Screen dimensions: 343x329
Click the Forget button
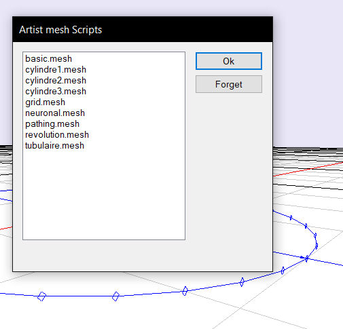[x=229, y=84]
